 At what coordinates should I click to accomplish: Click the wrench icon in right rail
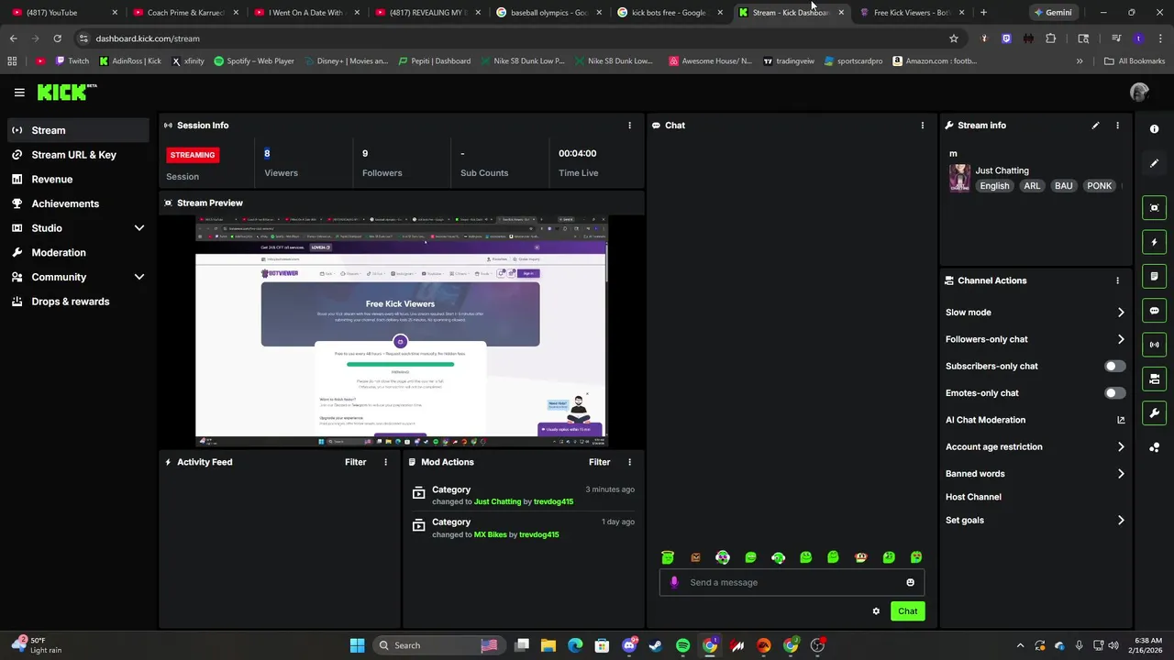pyautogui.click(x=1154, y=413)
